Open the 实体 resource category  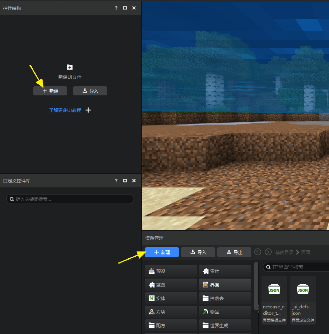coord(171,299)
